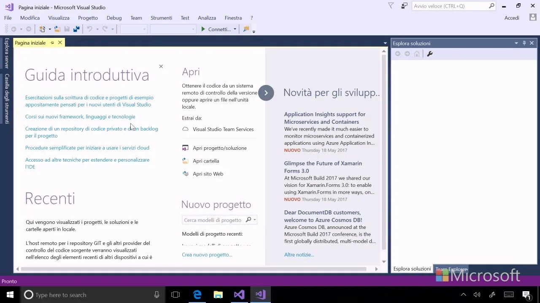Pin the Esplora soluzioni panel
The width and height of the screenshot is (540, 303).
pyautogui.click(x=524, y=43)
